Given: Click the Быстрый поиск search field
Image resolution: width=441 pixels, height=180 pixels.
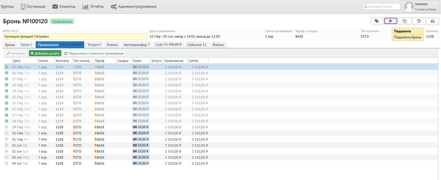Looking at the screenshot, I should point(381,7).
